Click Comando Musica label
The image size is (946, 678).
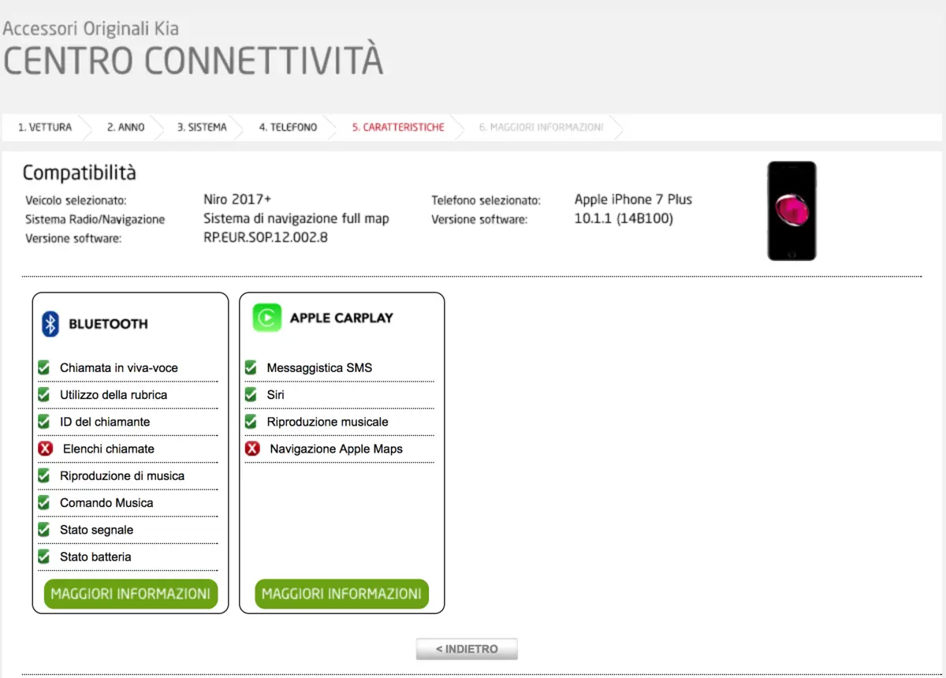[106, 502]
